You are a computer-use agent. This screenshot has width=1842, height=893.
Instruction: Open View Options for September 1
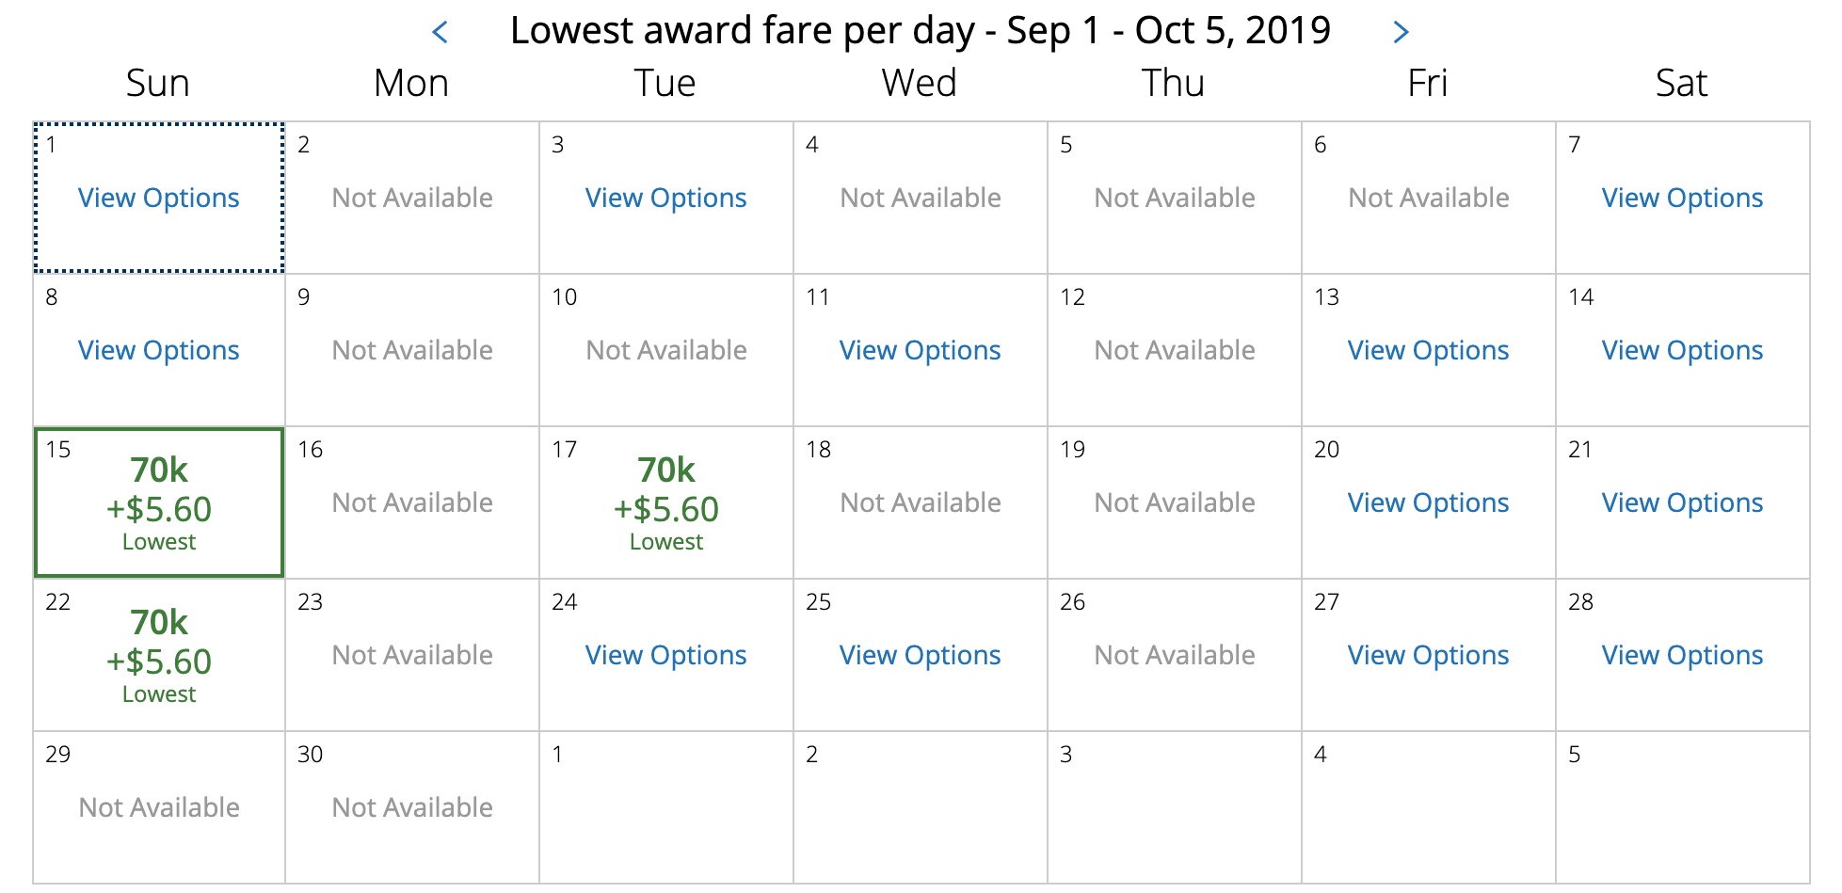(x=158, y=198)
